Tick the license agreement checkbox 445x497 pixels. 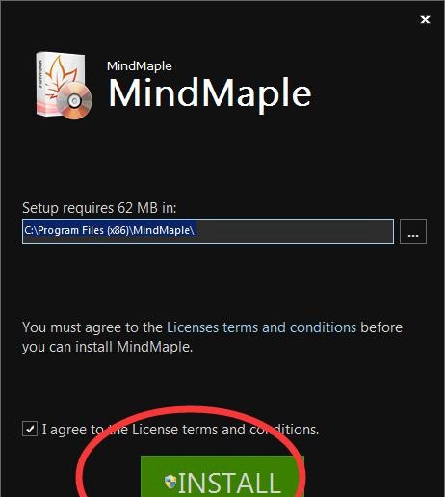click(x=30, y=429)
